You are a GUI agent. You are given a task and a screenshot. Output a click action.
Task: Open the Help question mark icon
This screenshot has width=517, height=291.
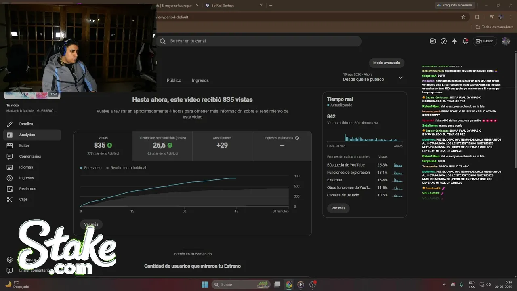(444, 41)
